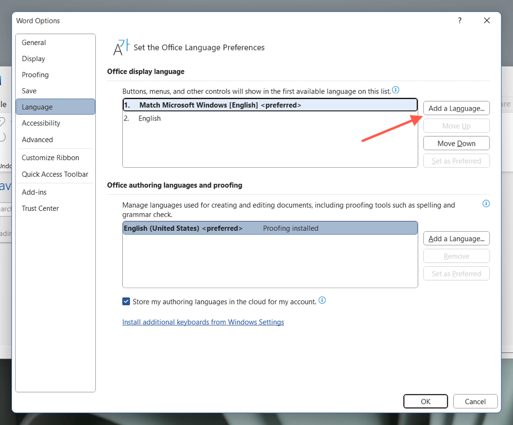The image size is (513, 425).
Task: Select Quick Access Toolbar category
Action: (55, 174)
